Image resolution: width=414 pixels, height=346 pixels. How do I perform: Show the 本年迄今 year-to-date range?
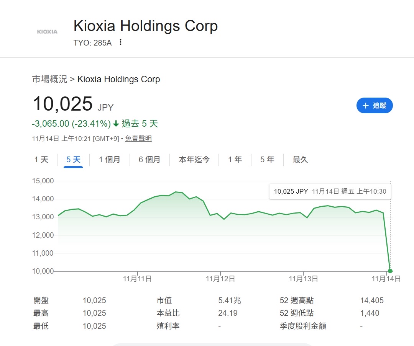194,160
